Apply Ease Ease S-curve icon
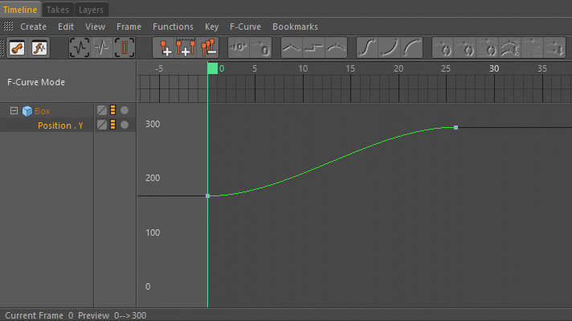Screen dimensions: 572x321 pyautogui.click(x=367, y=47)
